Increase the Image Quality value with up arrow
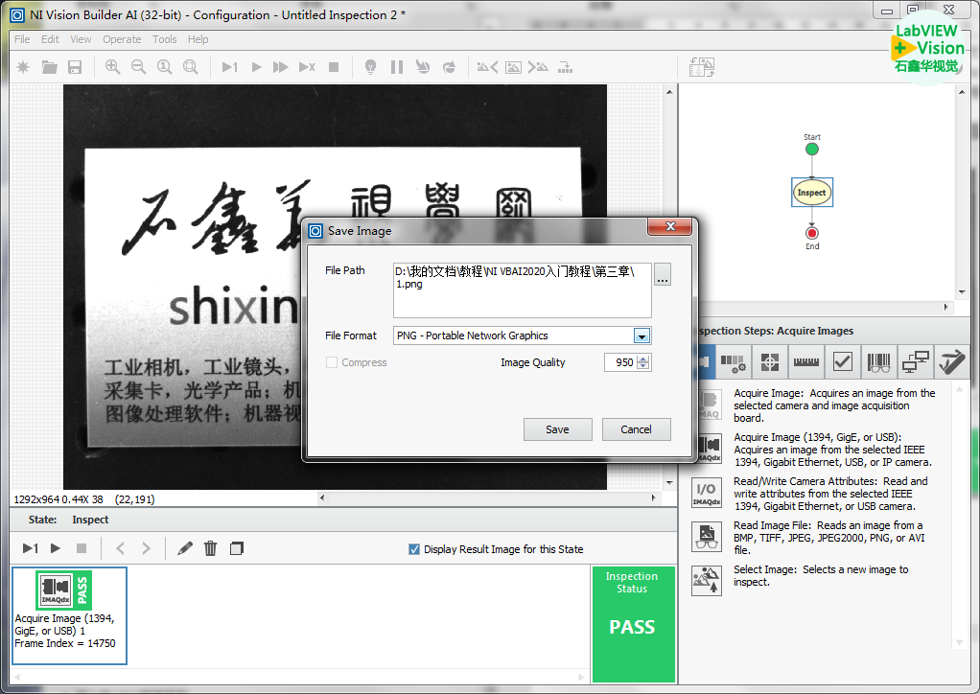The image size is (980, 694). 643,359
